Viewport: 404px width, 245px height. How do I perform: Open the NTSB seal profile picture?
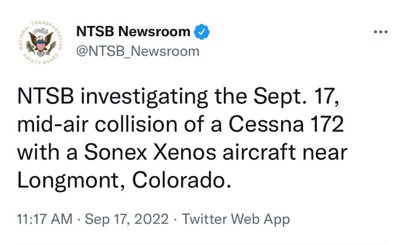[x=41, y=42]
